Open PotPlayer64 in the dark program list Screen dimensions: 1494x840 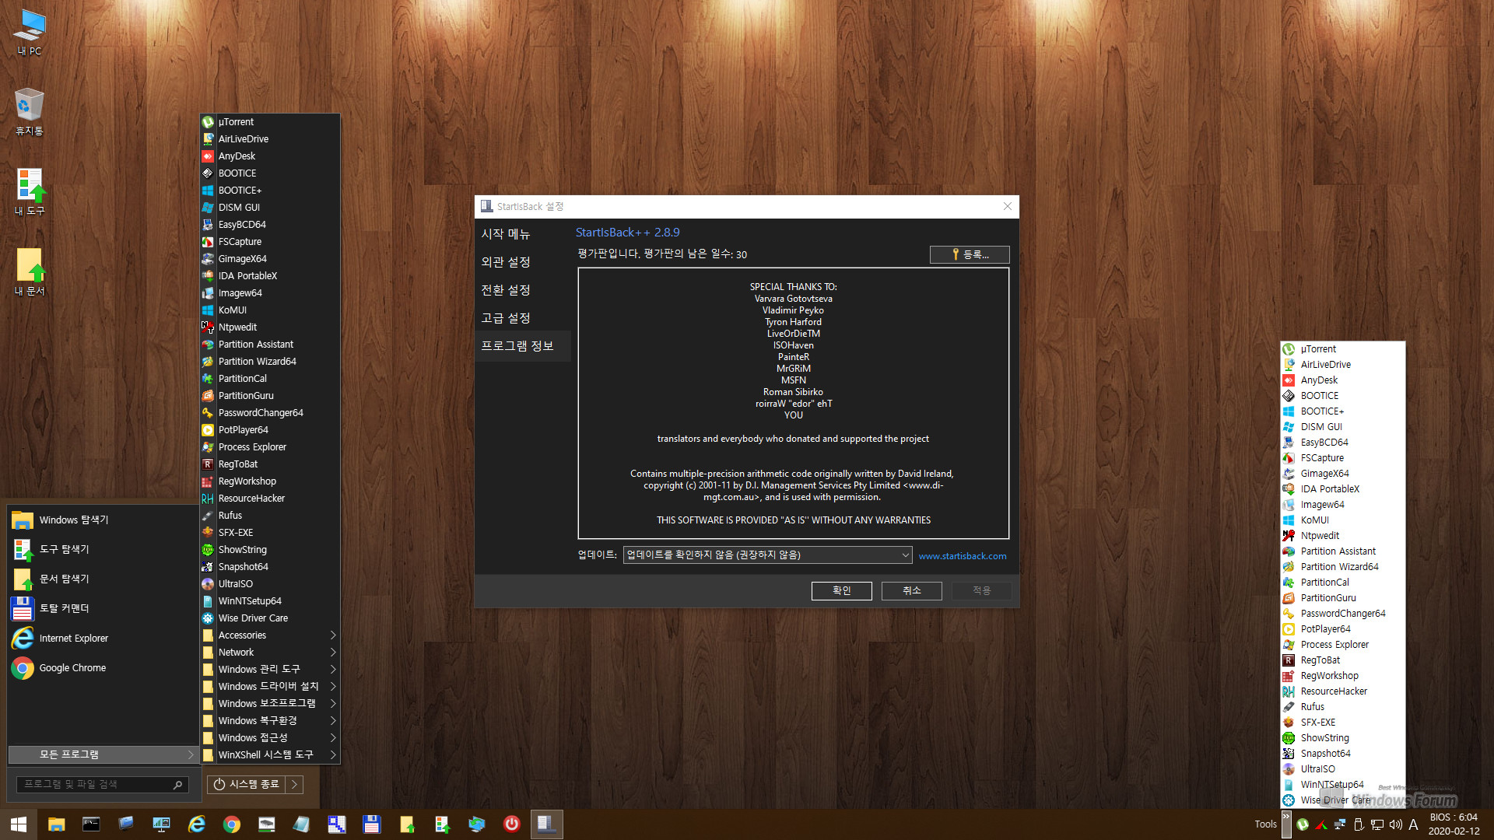(270, 430)
